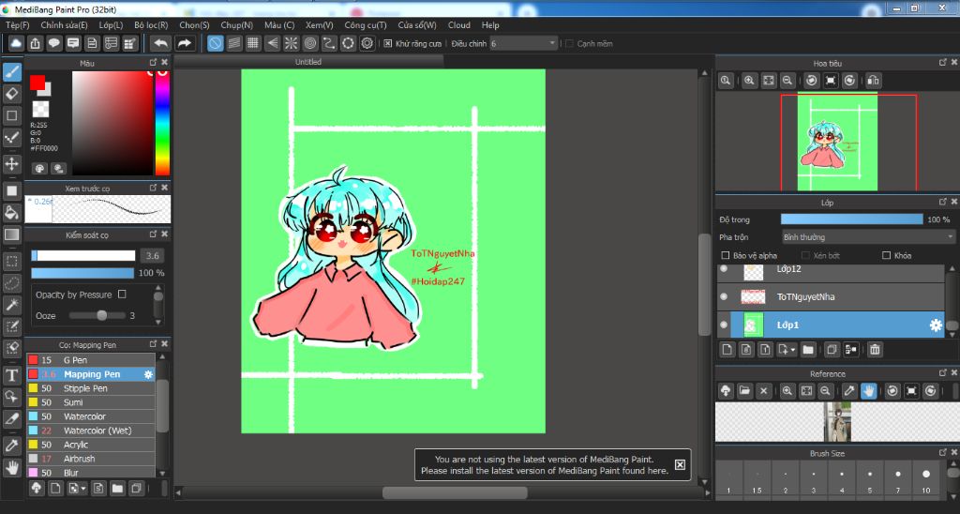The image size is (960, 514).
Task: Tick the Cạnh mềm checkbox
Action: [x=569, y=43]
